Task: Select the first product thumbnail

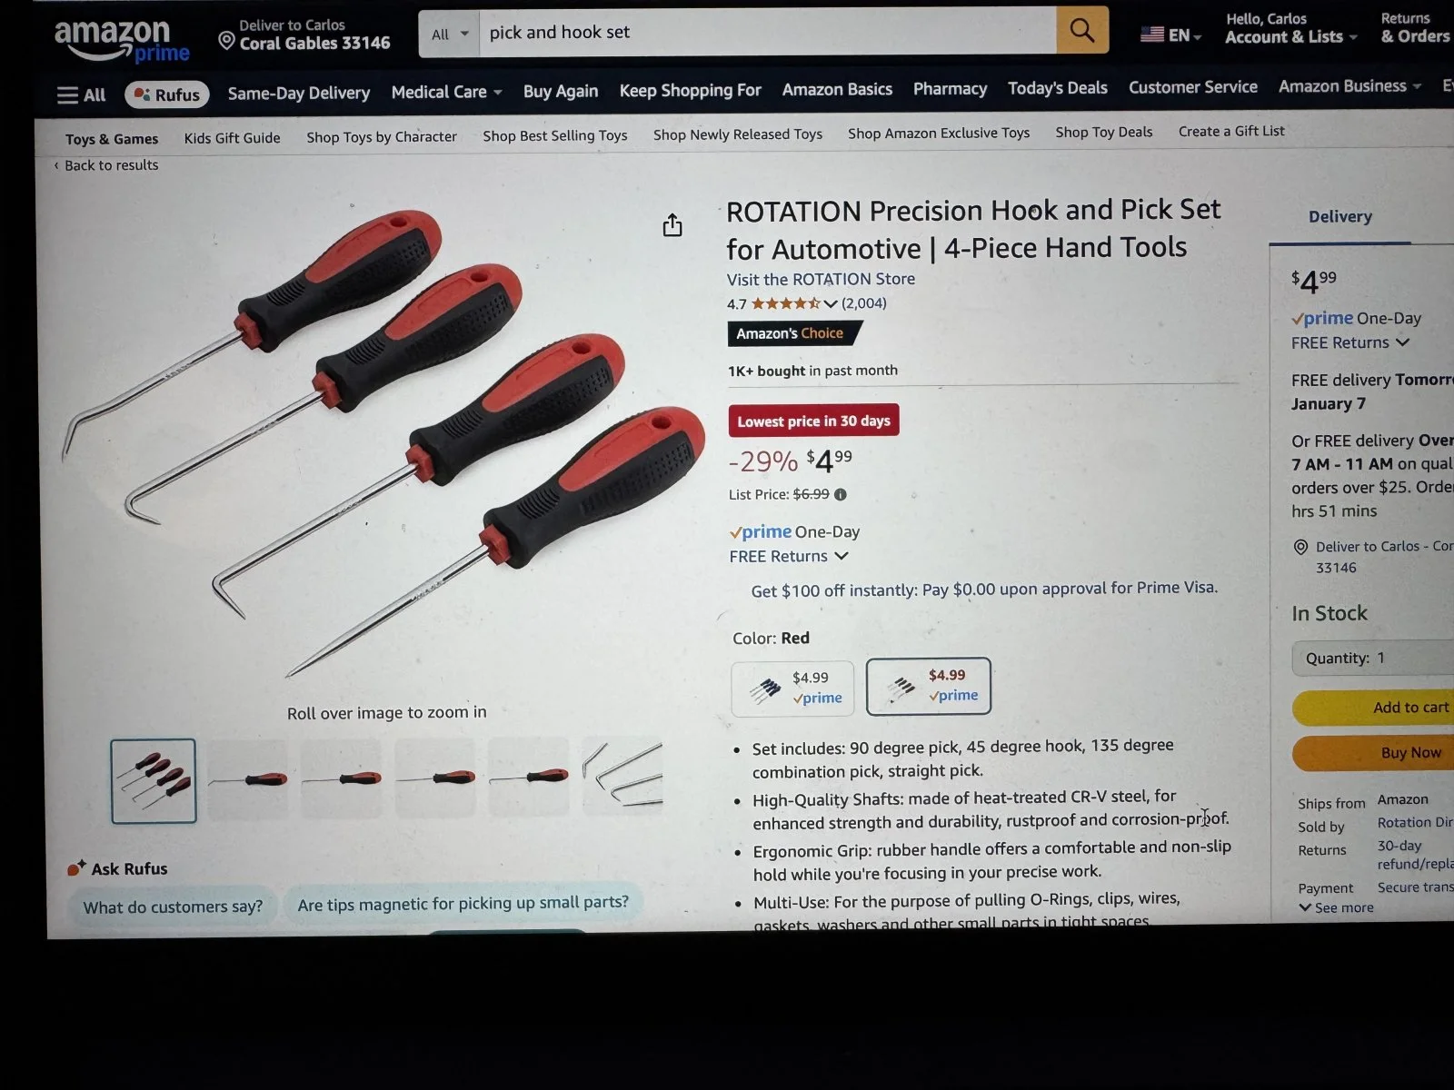Action: (x=154, y=781)
